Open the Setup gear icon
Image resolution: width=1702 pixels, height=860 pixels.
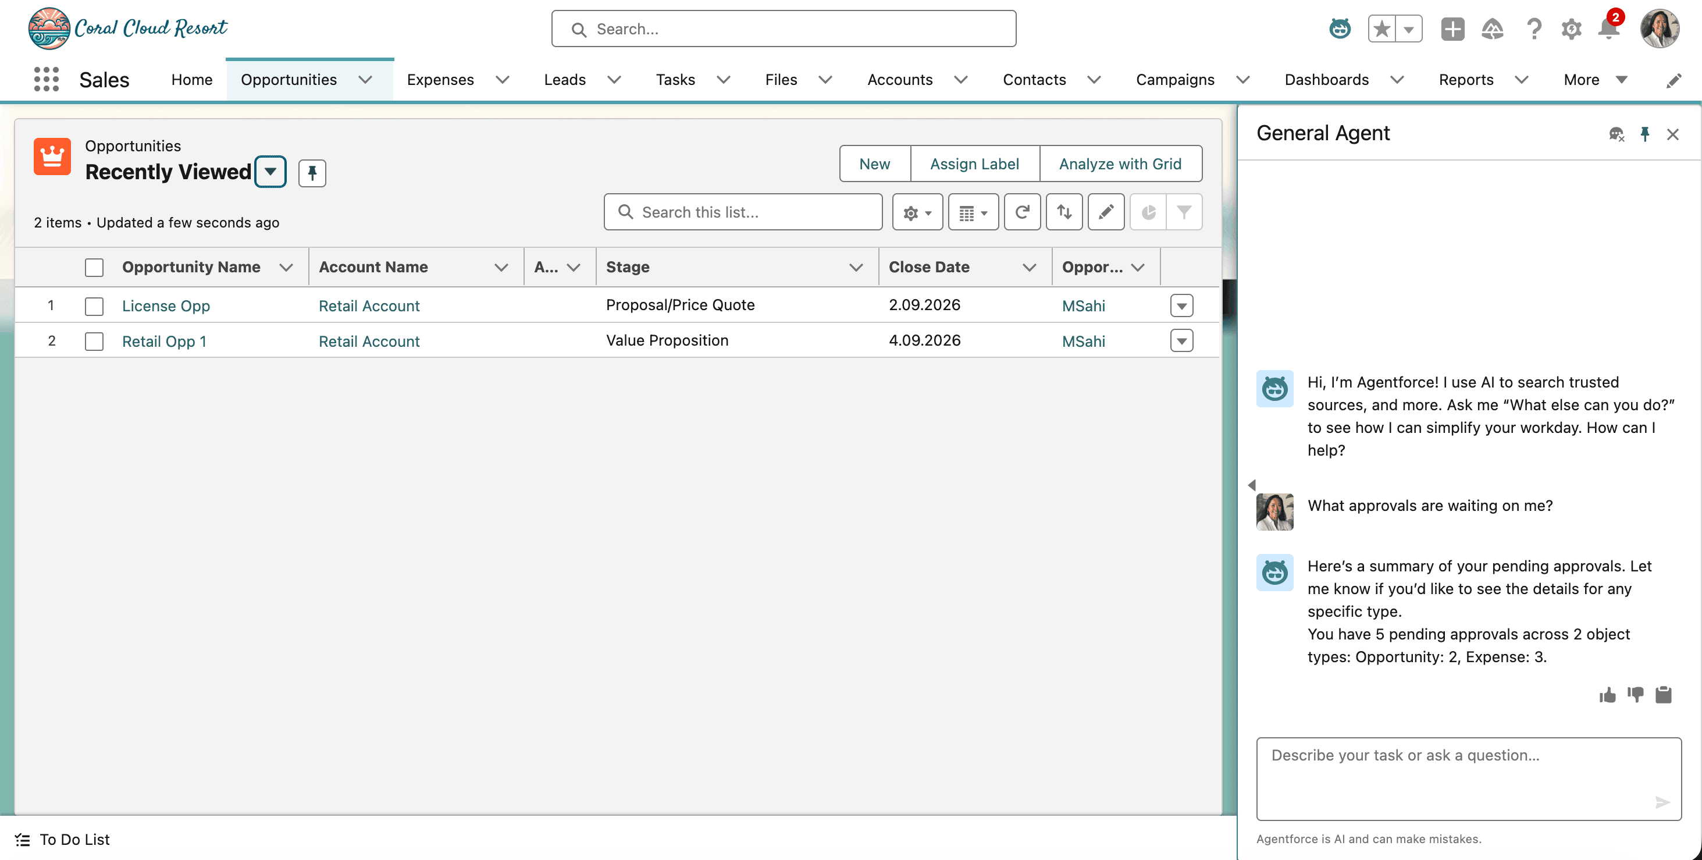[x=1571, y=29]
